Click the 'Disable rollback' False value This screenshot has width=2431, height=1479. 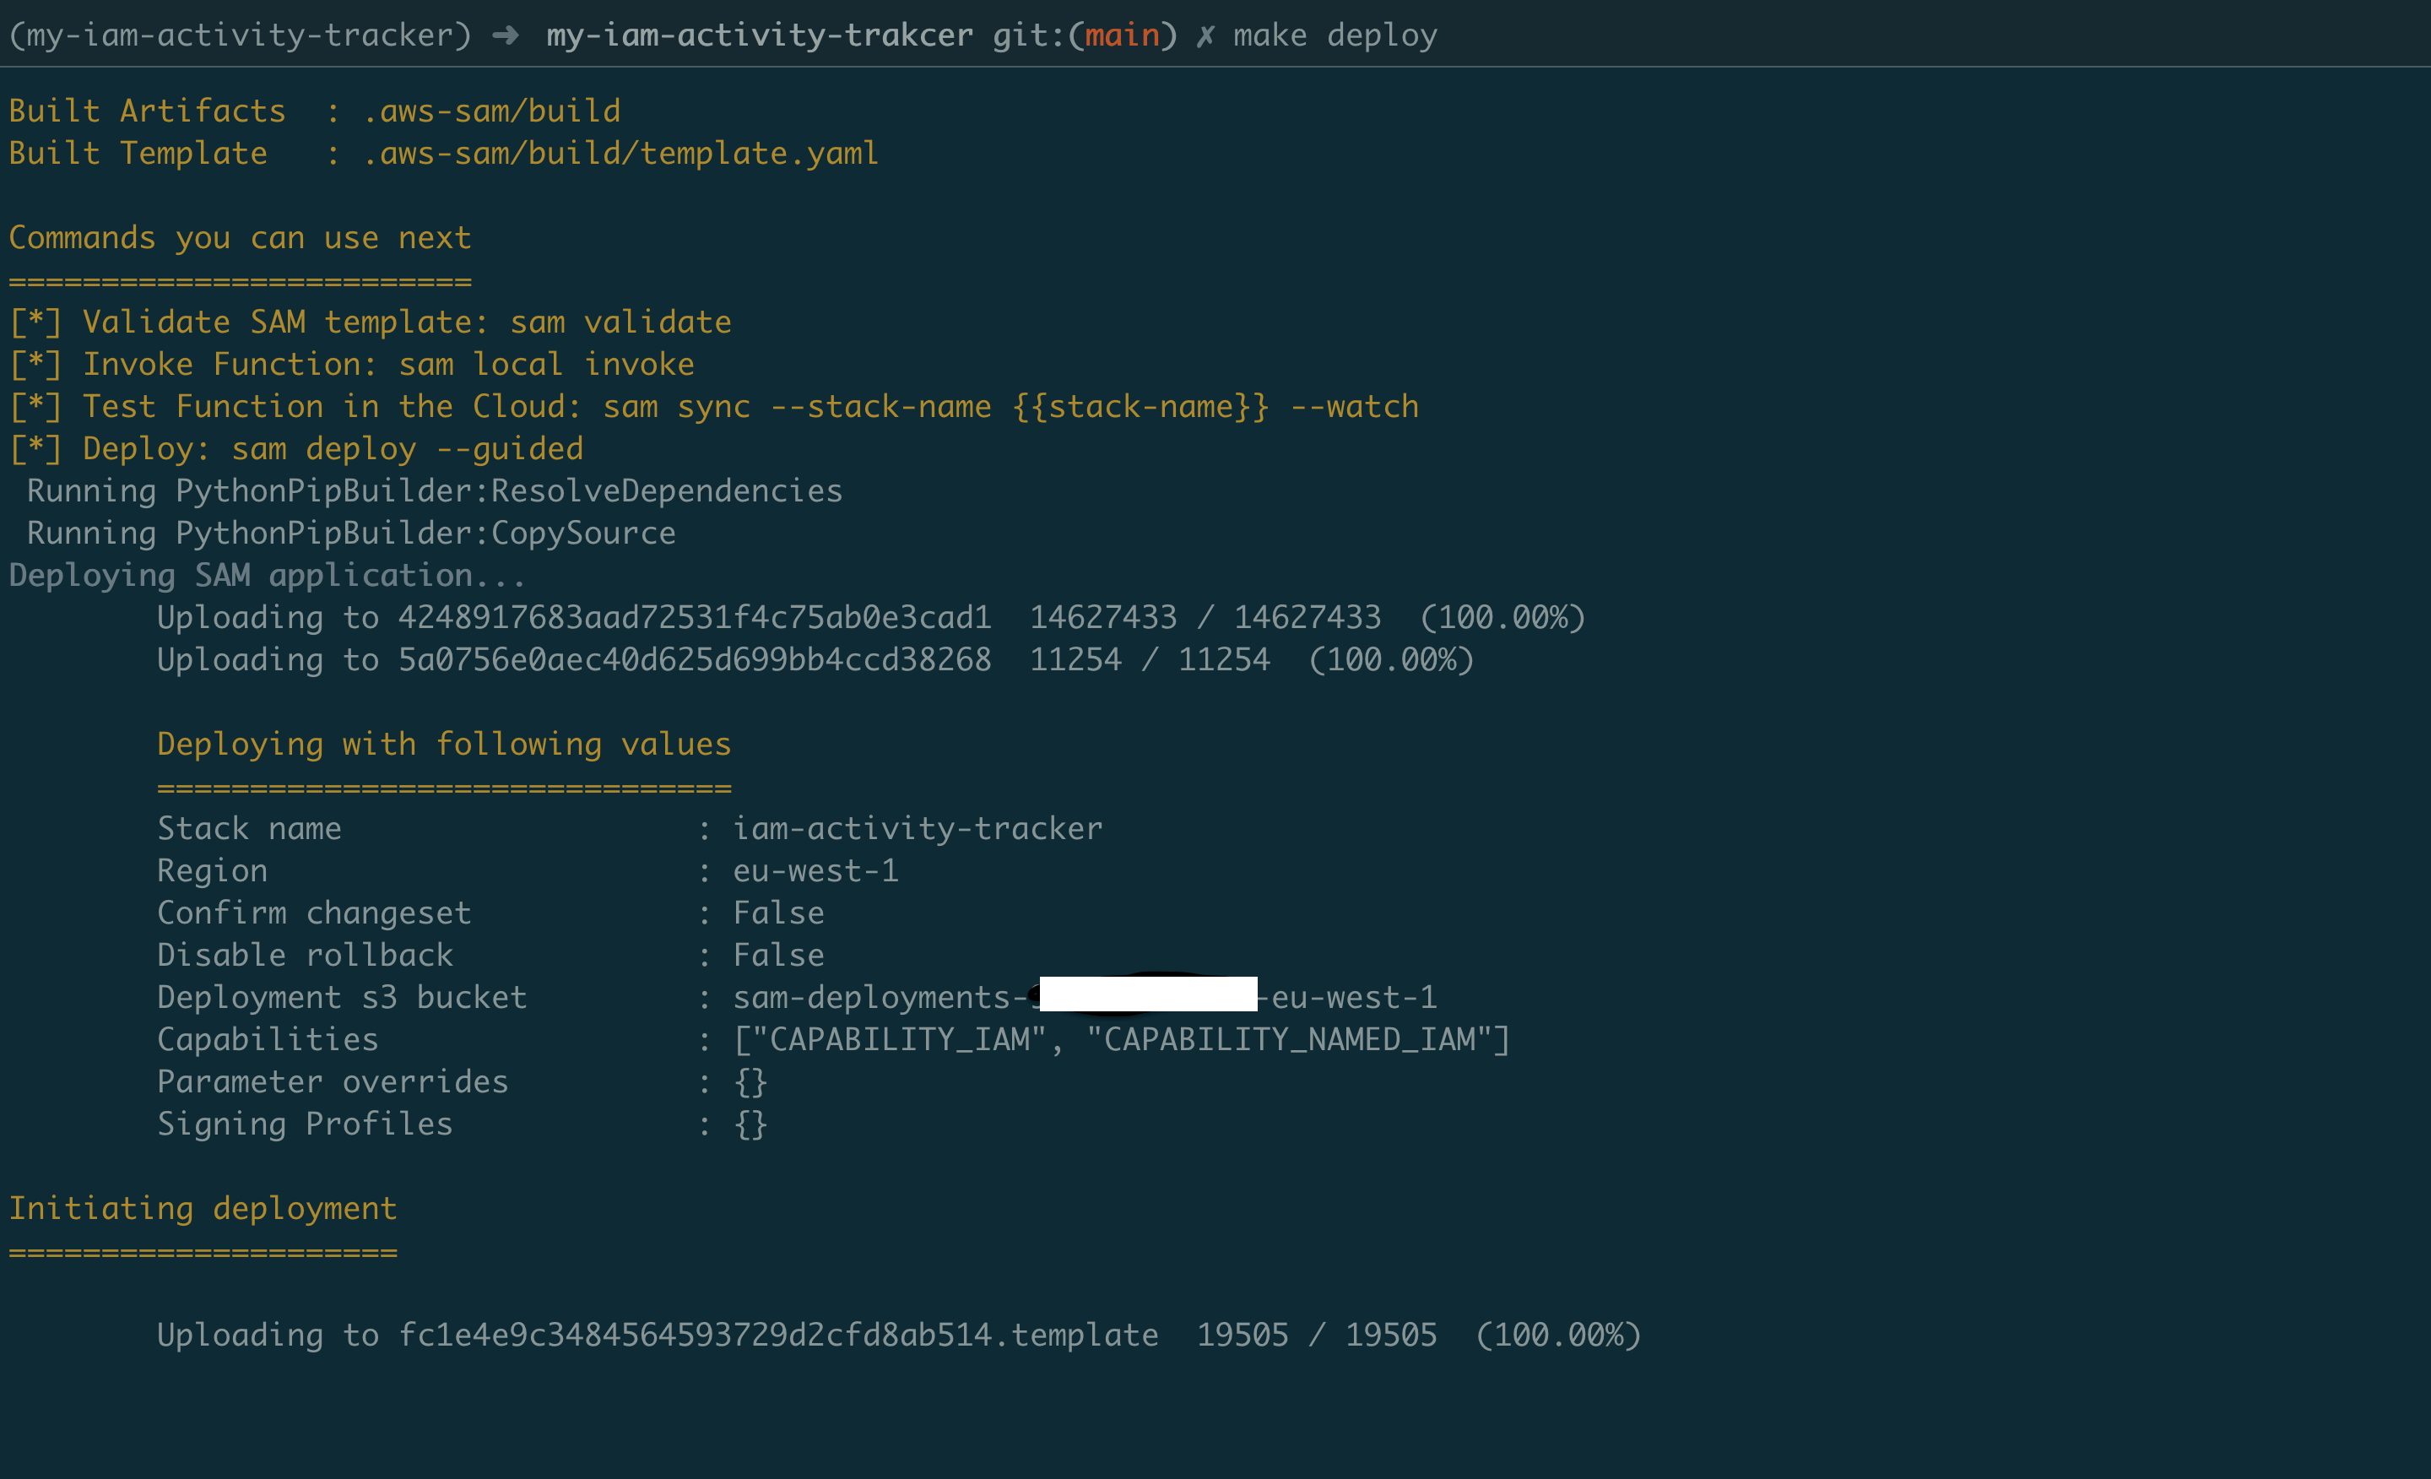coord(778,955)
